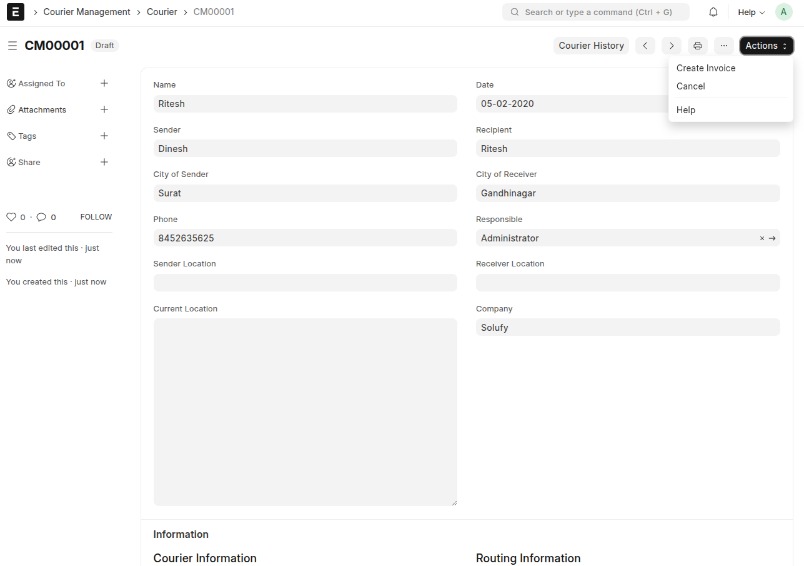The width and height of the screenshot is (804, 566).
Task: Go to the previous document
Action: coord(645,46)
